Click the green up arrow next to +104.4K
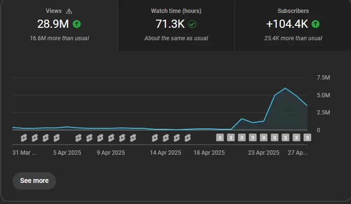Viewport: 351px width, 204px height. pyautogui.click(x=316, y=24)
